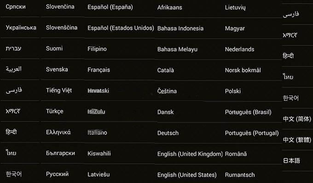Choose Deutsch as the language
This screenshot has height=183, width=313.
point(168,133)
